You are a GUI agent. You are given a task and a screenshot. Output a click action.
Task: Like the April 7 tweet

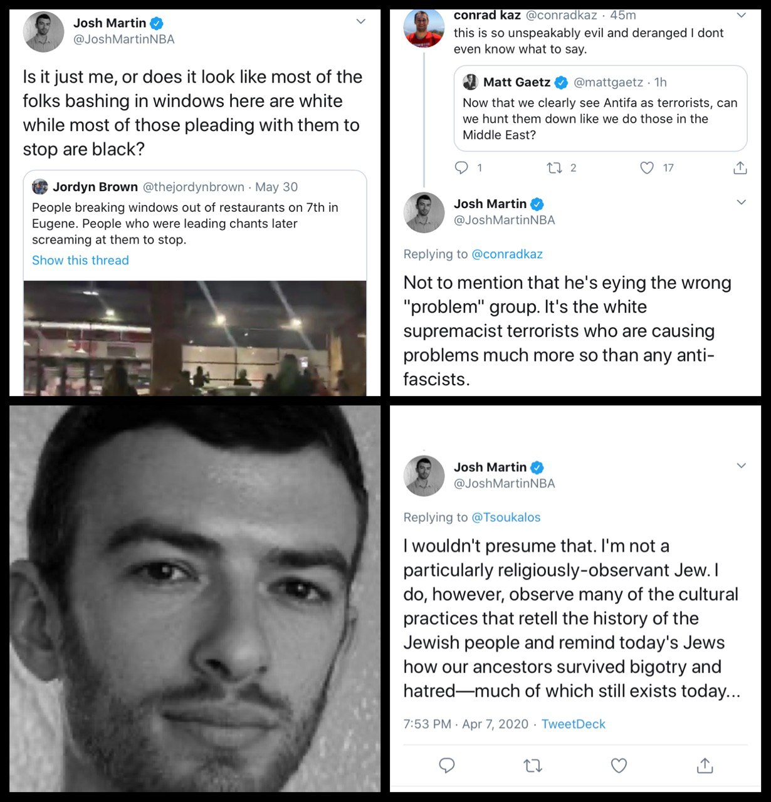[x=619, y=765]
